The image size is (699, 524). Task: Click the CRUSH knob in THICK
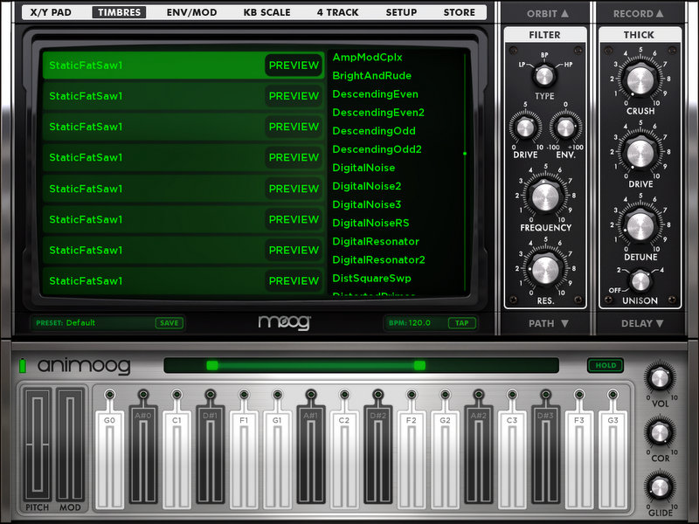point(640,80)
